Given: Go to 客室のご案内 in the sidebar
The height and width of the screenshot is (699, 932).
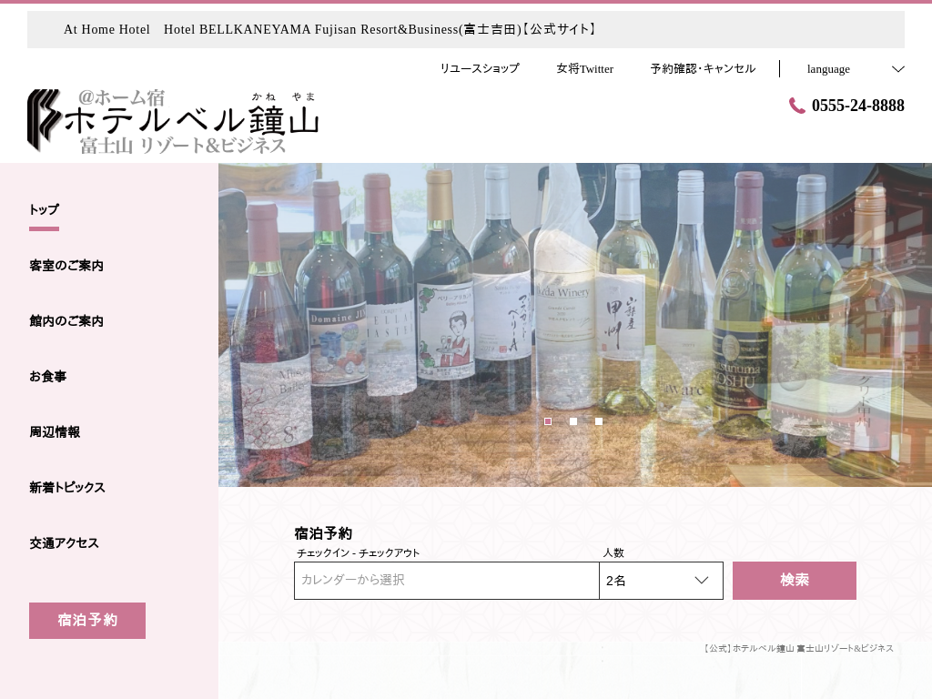Looking at the screenshot, I should pos(66,266).
